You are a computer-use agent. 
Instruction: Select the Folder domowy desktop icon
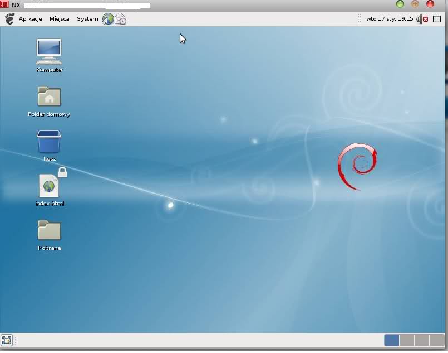point(49,96)
